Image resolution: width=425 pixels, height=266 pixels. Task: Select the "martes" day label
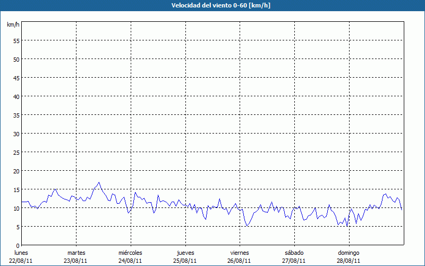(76, 253)
